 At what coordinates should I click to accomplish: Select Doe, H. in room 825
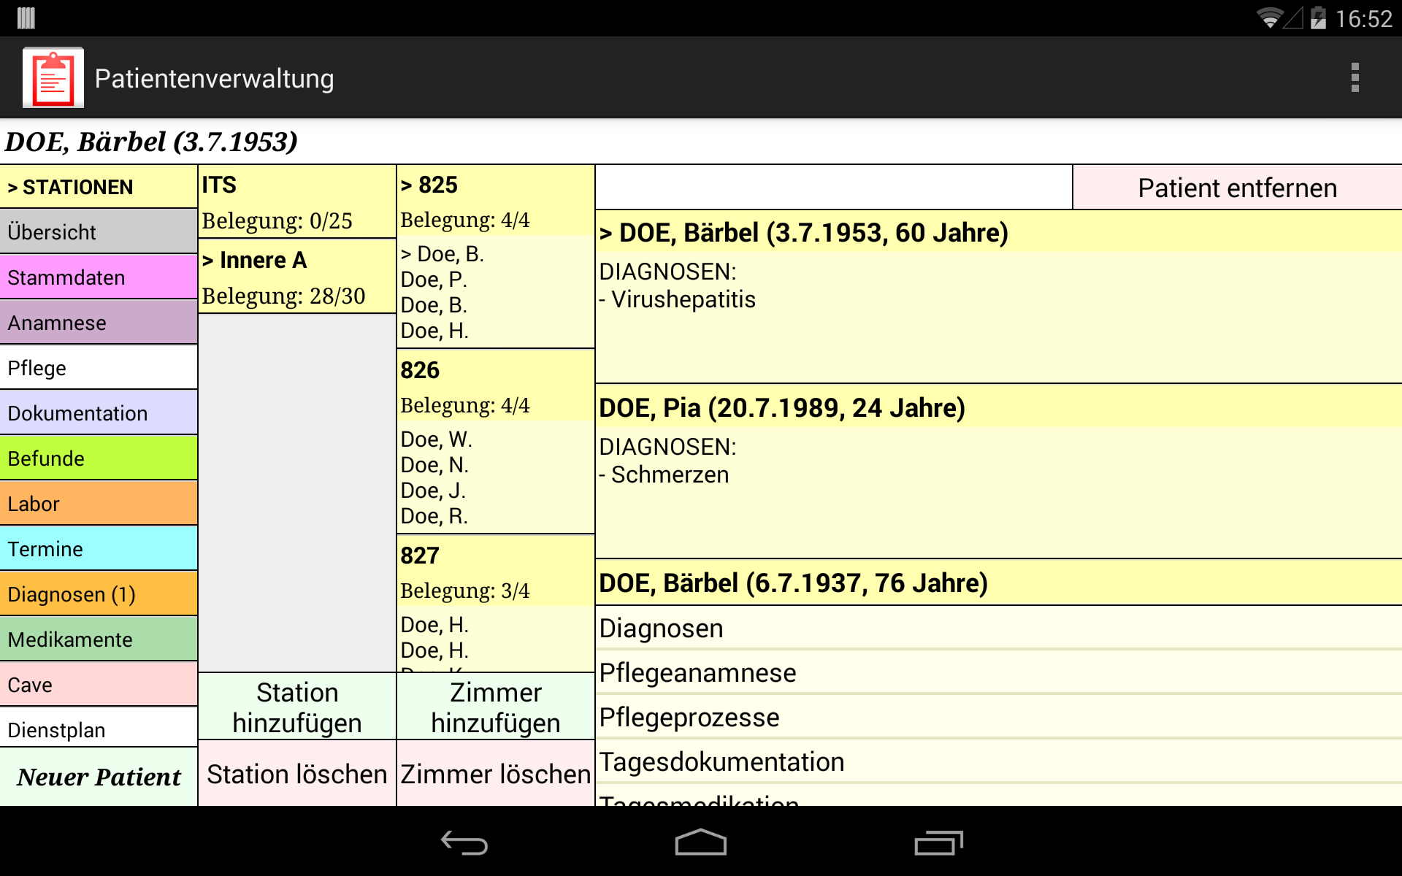point(434,331)
